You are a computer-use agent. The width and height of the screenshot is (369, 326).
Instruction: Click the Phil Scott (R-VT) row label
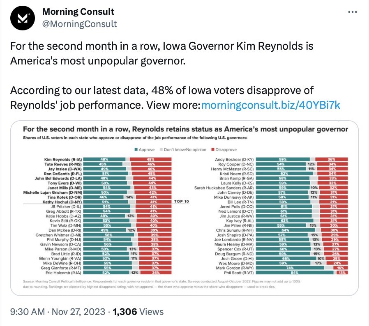(239, 273)
